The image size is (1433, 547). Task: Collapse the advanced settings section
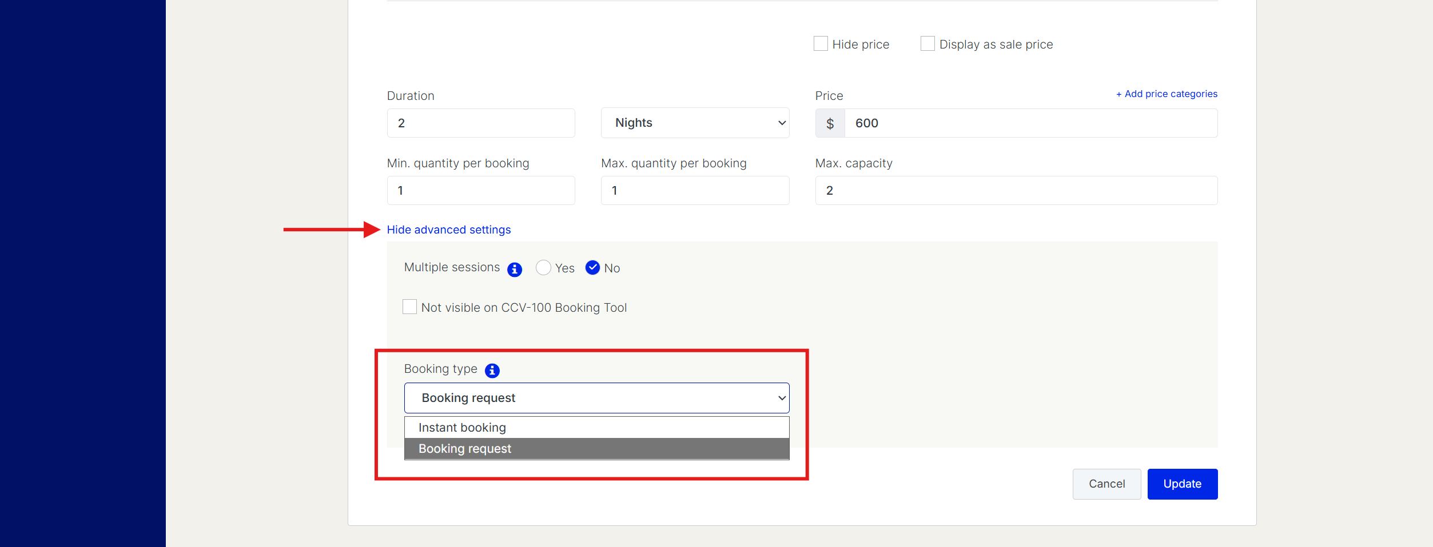449,230
